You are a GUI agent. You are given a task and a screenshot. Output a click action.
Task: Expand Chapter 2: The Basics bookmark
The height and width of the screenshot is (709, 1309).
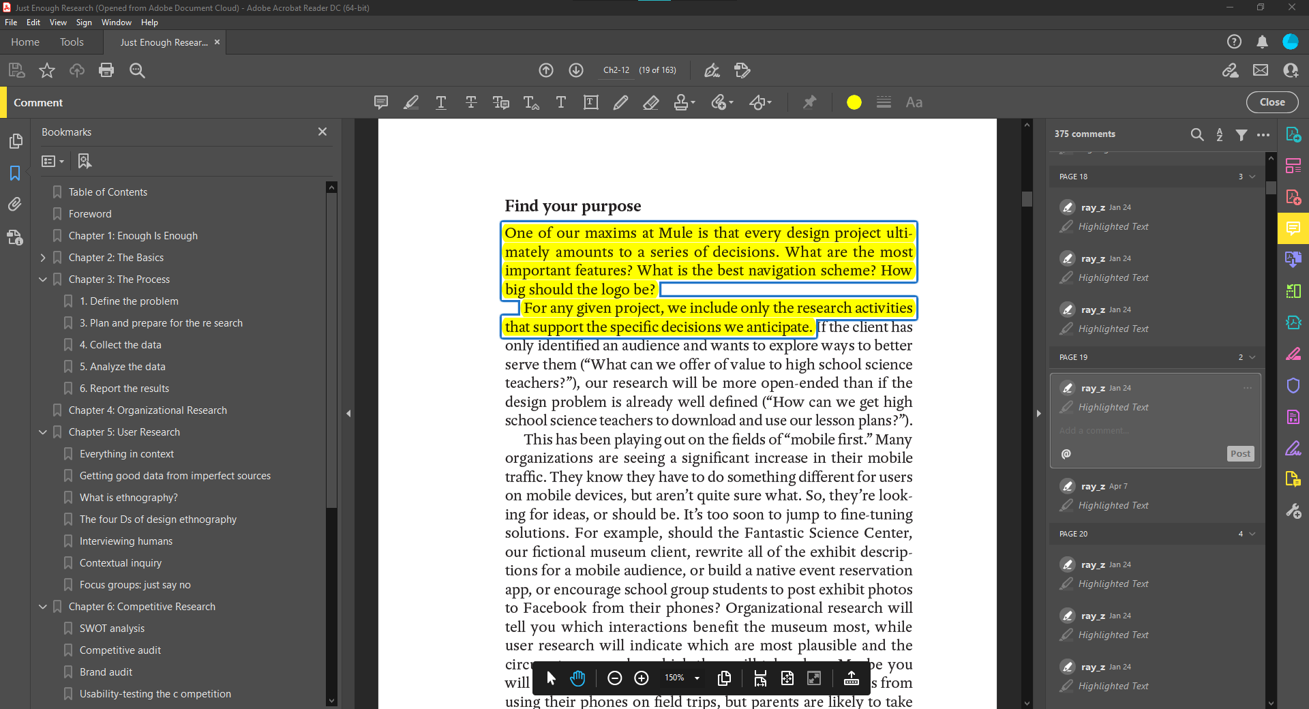click(x=43, y=258)
